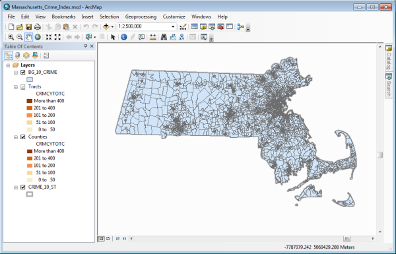Click Fixed Zoom Out icon
Screen dimensions: 396x254
coord(57,37)
